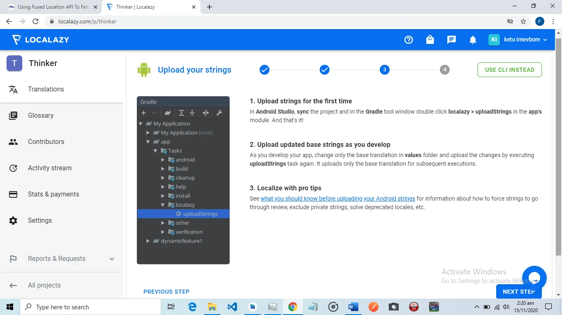The width and height of the screenshot is (562, 315).
Task: Open a new browser tab
Action: tap(209, 7)
